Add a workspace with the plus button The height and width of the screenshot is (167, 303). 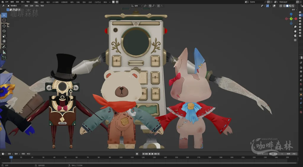[110, 2]
